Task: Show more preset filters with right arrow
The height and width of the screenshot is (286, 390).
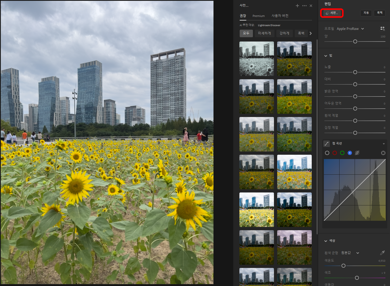Action: (x=311, y=33)
